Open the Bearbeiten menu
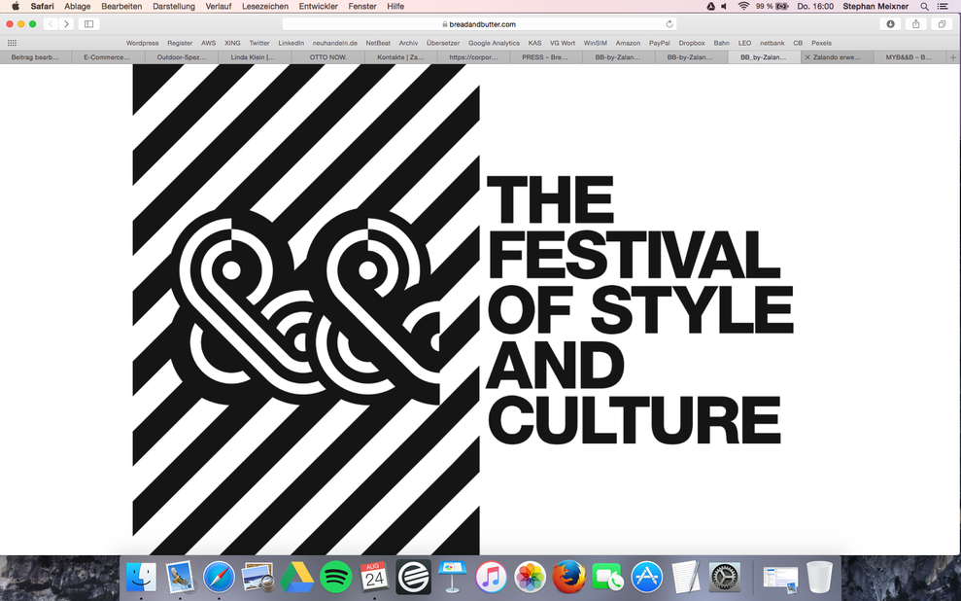The image size is (961, 601). pyautogui.click(x=121, y=6)
